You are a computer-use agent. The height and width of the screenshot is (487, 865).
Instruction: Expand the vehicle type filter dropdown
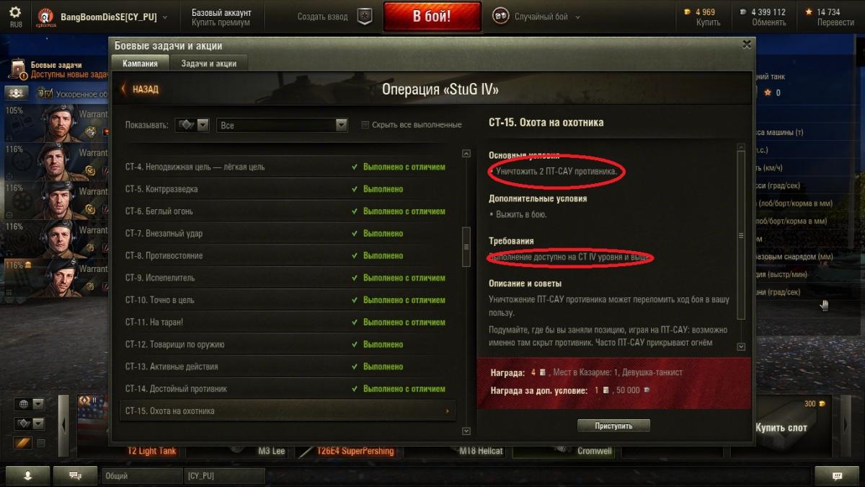coord(192,125)
